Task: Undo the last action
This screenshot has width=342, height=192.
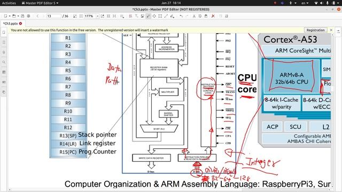Action: point(181,16)
